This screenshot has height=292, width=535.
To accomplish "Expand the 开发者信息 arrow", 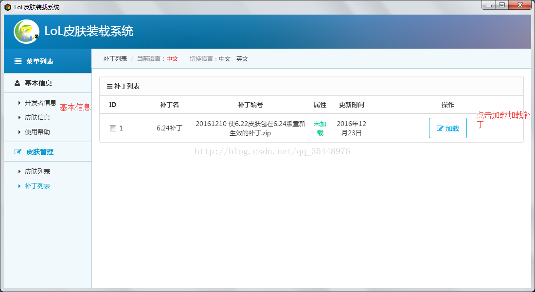I will pos(19,103).
